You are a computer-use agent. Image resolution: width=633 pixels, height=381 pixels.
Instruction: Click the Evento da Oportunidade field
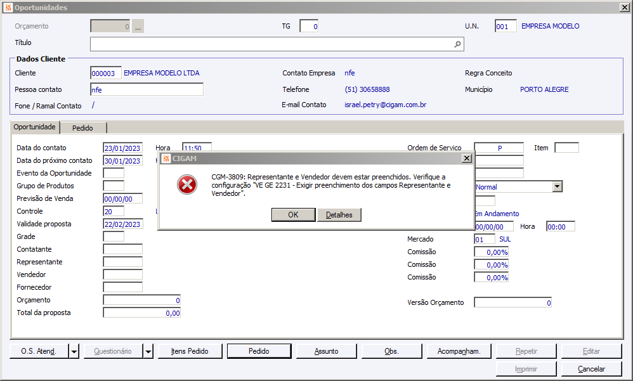(x=114, y=173)
